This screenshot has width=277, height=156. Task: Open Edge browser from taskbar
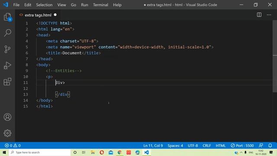point(138,152)
